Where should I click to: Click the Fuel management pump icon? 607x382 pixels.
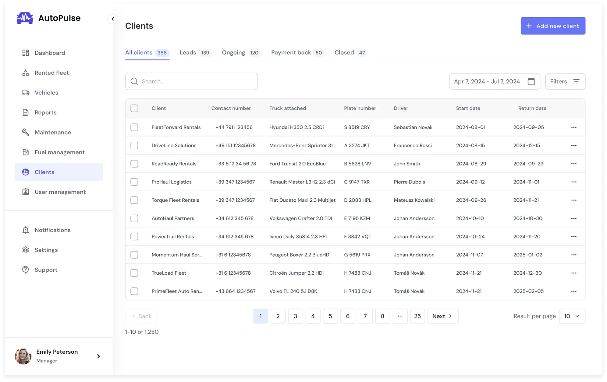26,152
